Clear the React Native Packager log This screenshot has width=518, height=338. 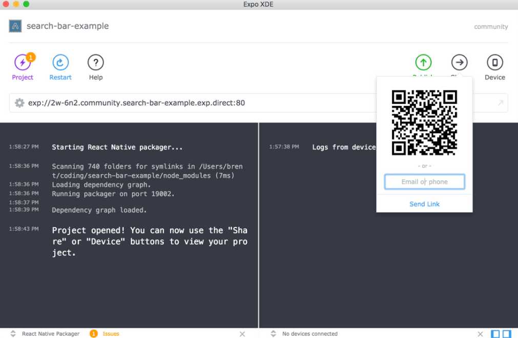tap(242, 334)
